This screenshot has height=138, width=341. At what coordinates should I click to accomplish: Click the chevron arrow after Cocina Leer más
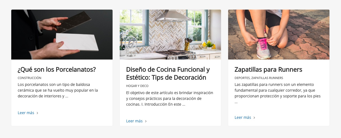(146, 121)
